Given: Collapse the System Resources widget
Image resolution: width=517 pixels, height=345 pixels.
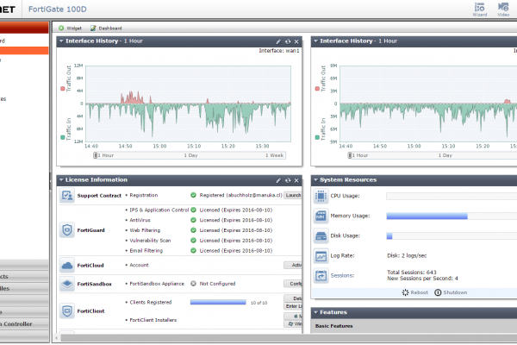Looking at the screenshot, I should (316, 180).
